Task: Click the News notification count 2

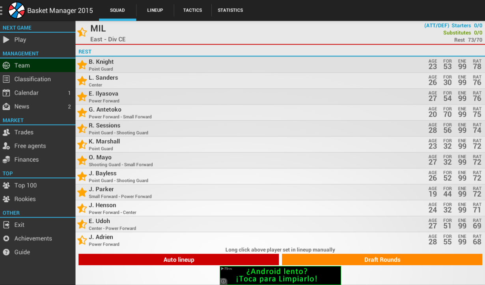Action: click(69, 106)
